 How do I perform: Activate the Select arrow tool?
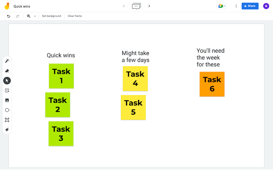pos(7,81)
